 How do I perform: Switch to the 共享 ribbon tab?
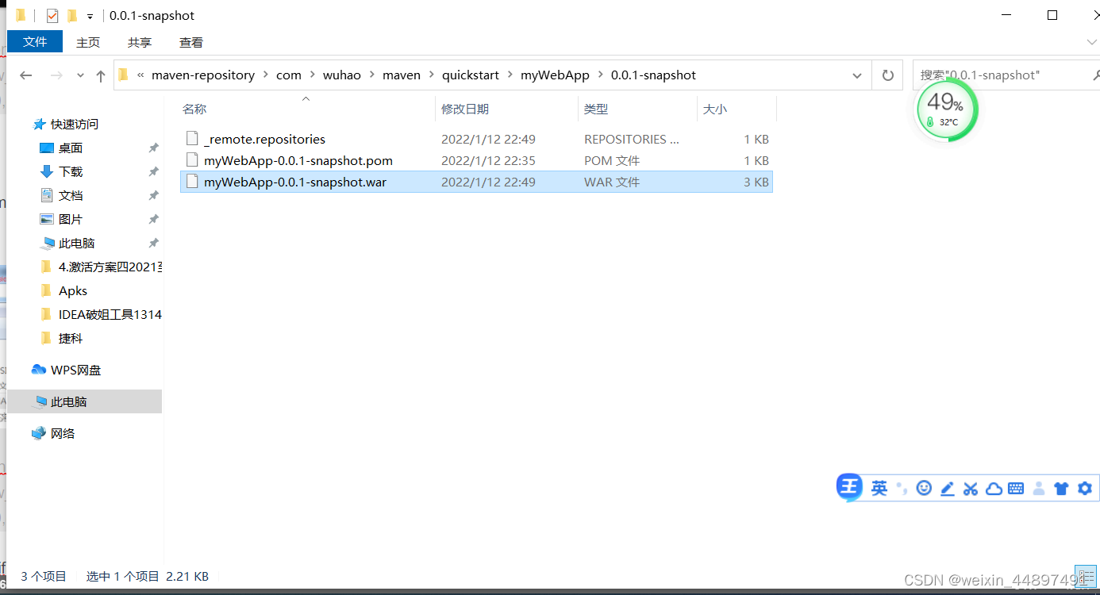140,42
